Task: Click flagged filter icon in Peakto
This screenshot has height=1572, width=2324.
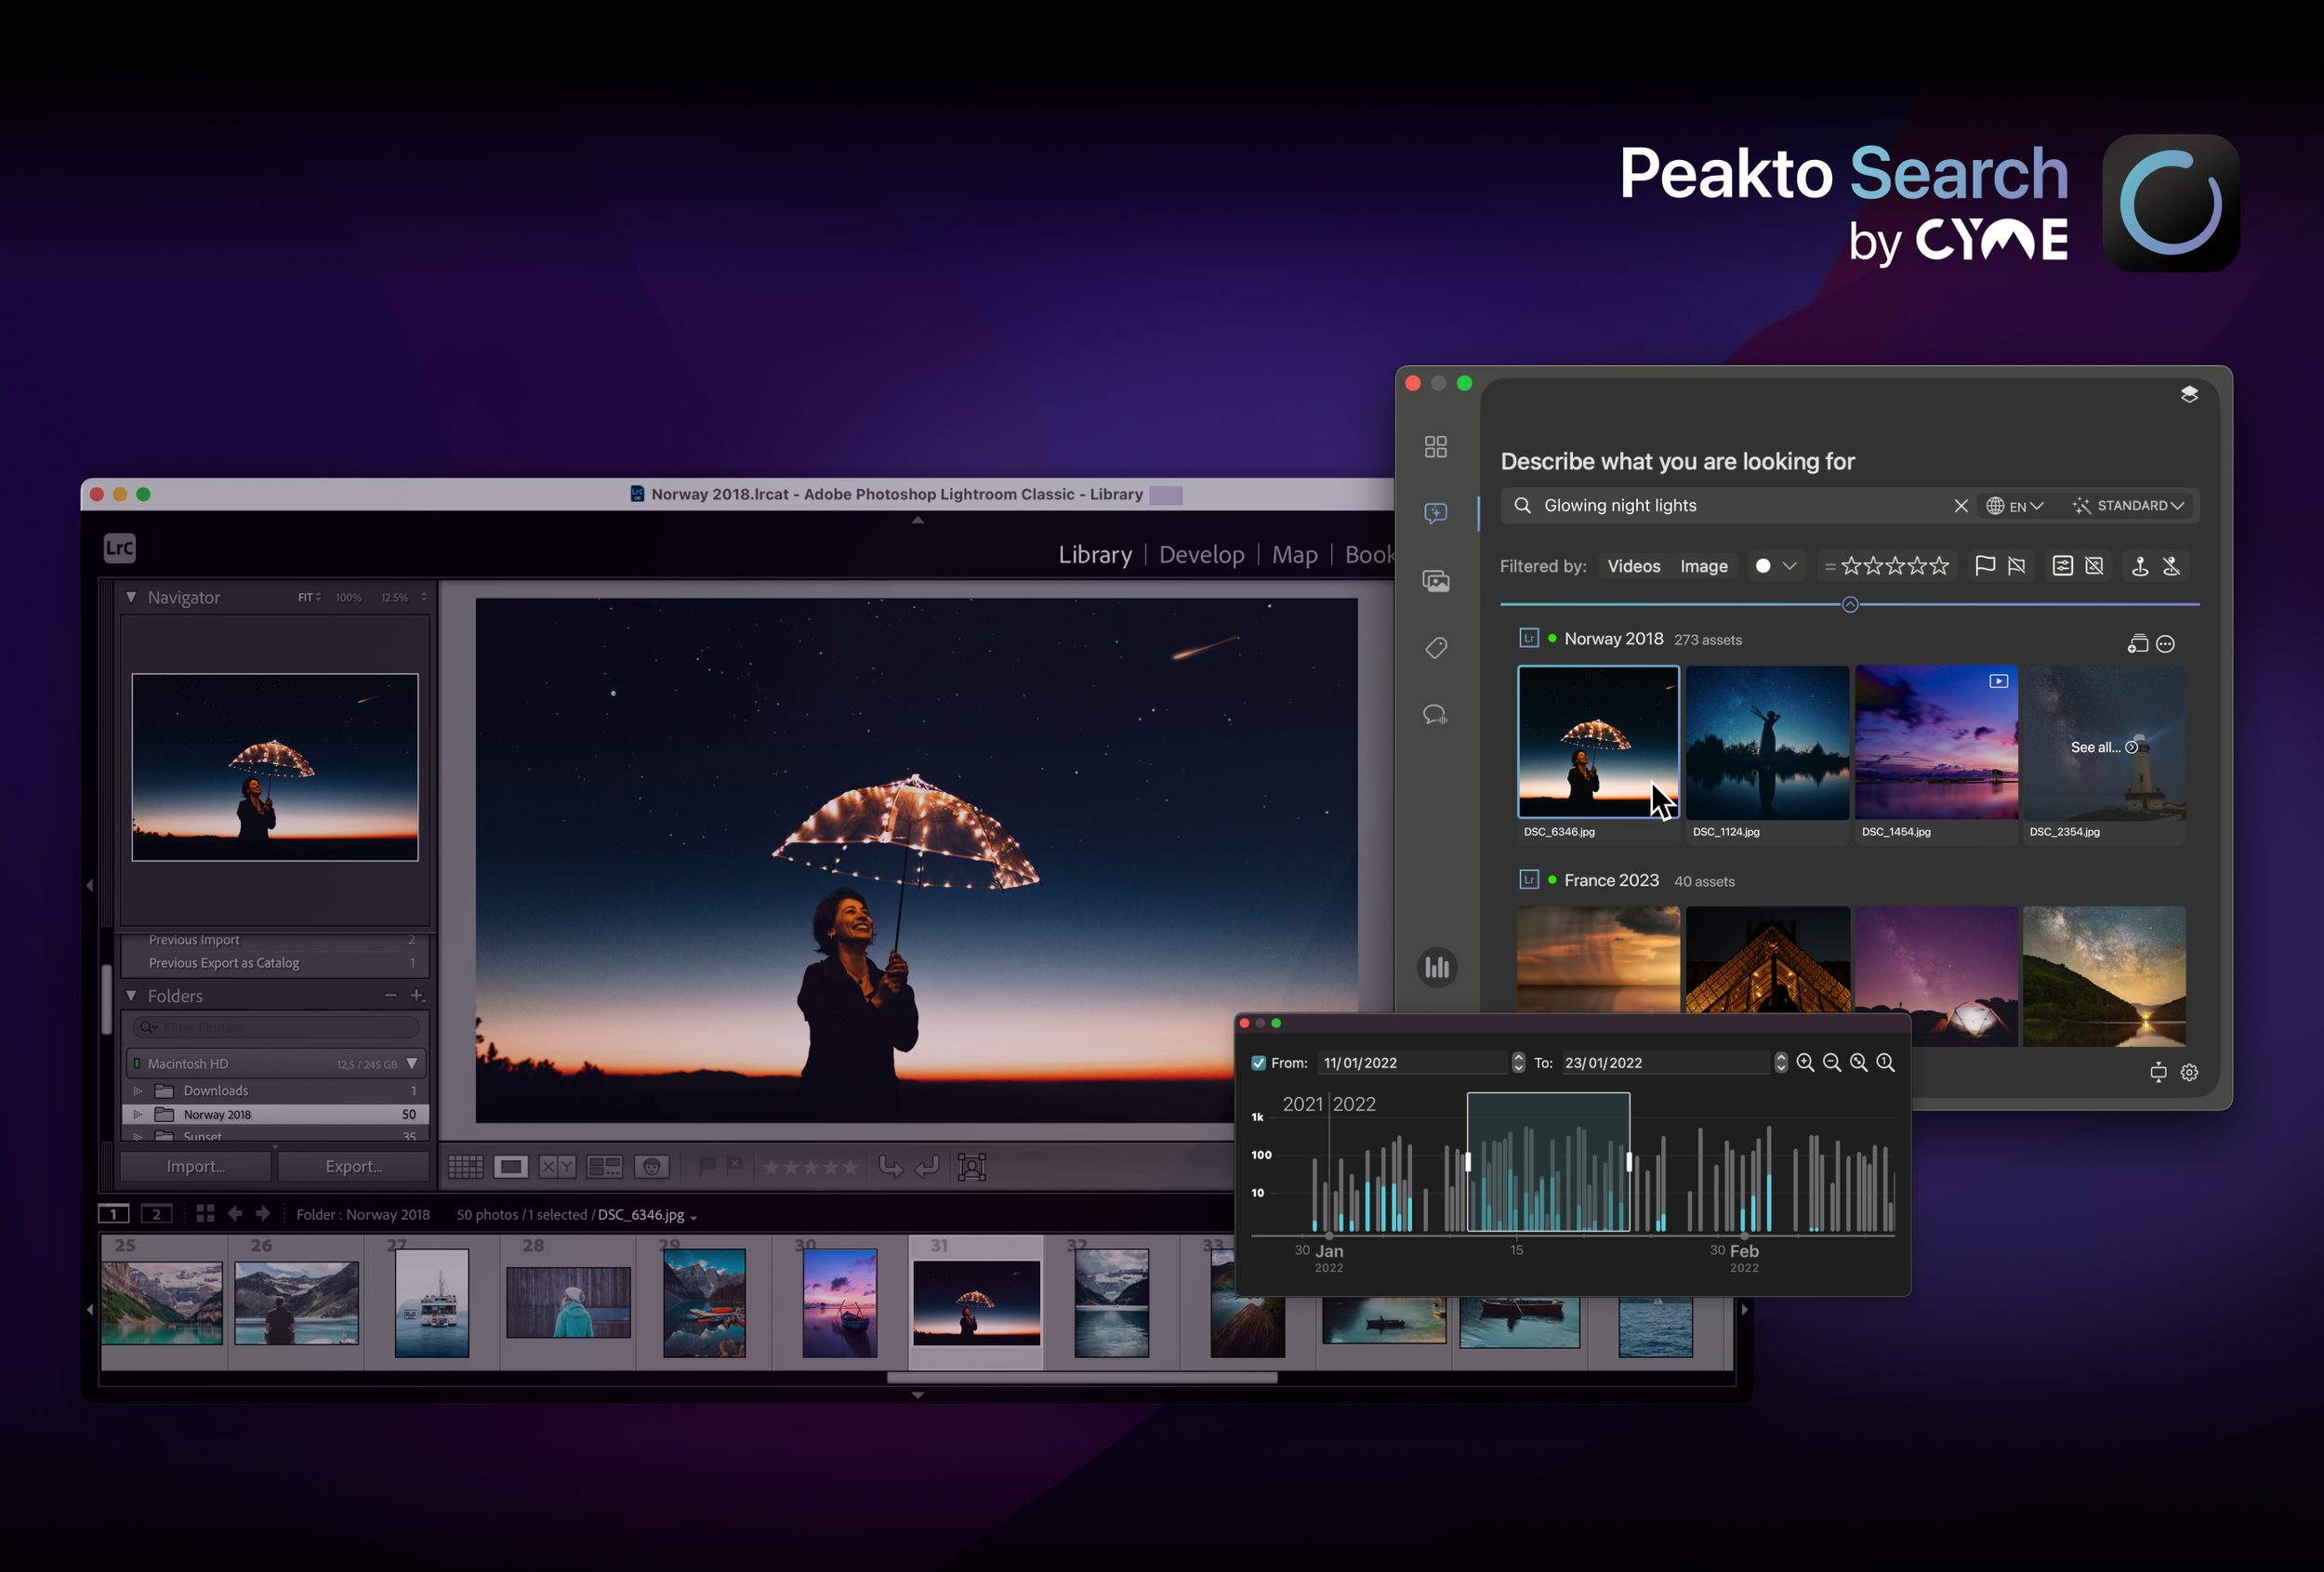Action: coord(1985,566)
